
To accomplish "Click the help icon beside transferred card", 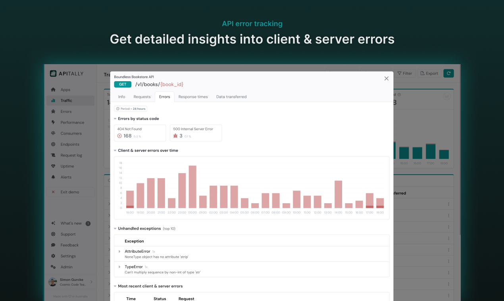I will [399, 95].
